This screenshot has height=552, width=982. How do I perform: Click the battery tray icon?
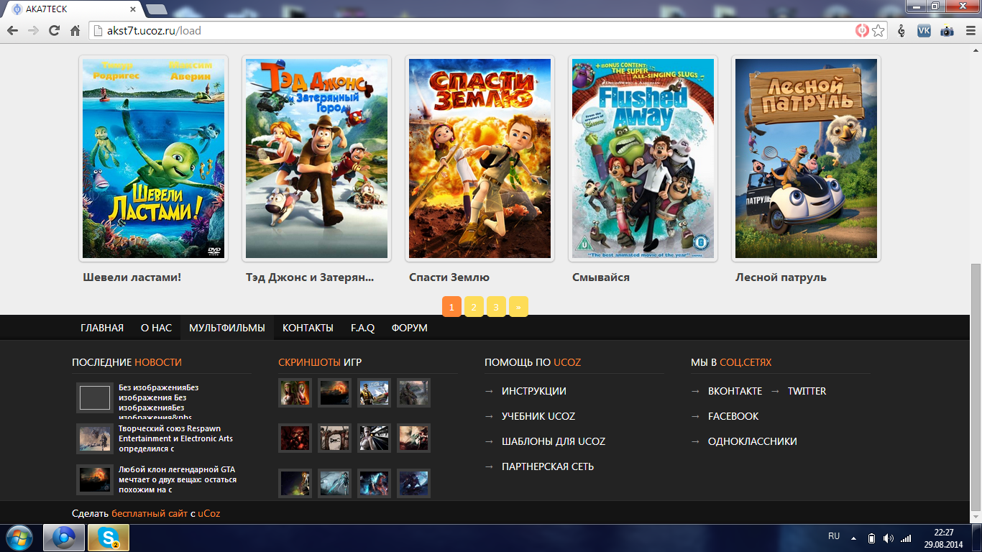[871, 538]
